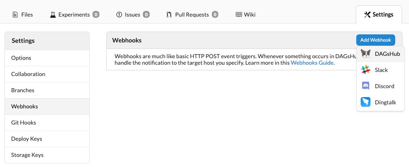The height and width of the screenshot is (167, 409).
Task: Open the Webhooks Guide link
Action: (312, 63)
